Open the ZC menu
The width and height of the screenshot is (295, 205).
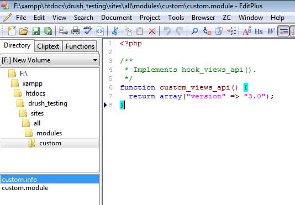226,18
